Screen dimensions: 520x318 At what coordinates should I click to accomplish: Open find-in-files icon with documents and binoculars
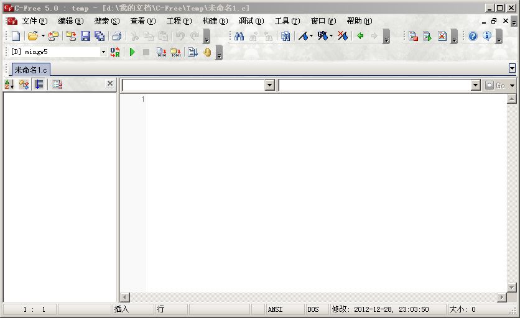[x=286, y=36]
